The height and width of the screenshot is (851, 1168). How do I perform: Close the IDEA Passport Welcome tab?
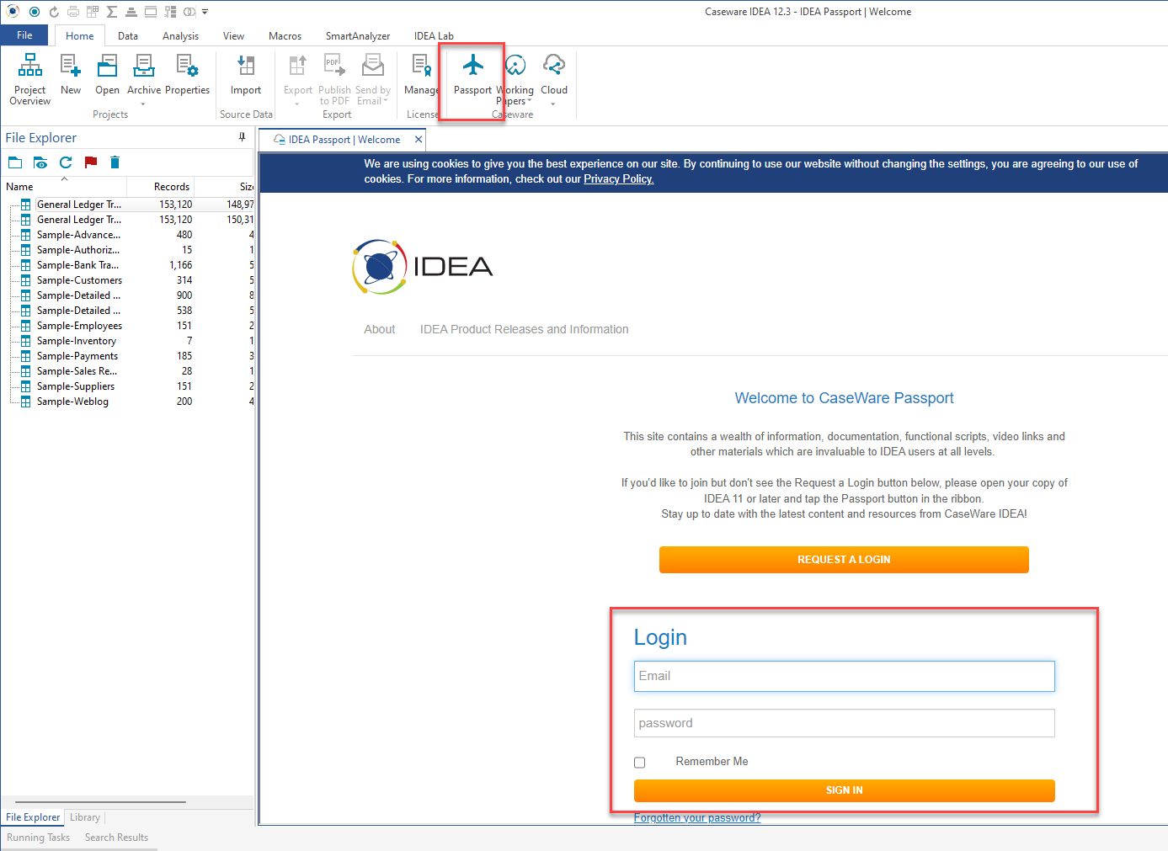pyautogui.click(x=419, y=140)
